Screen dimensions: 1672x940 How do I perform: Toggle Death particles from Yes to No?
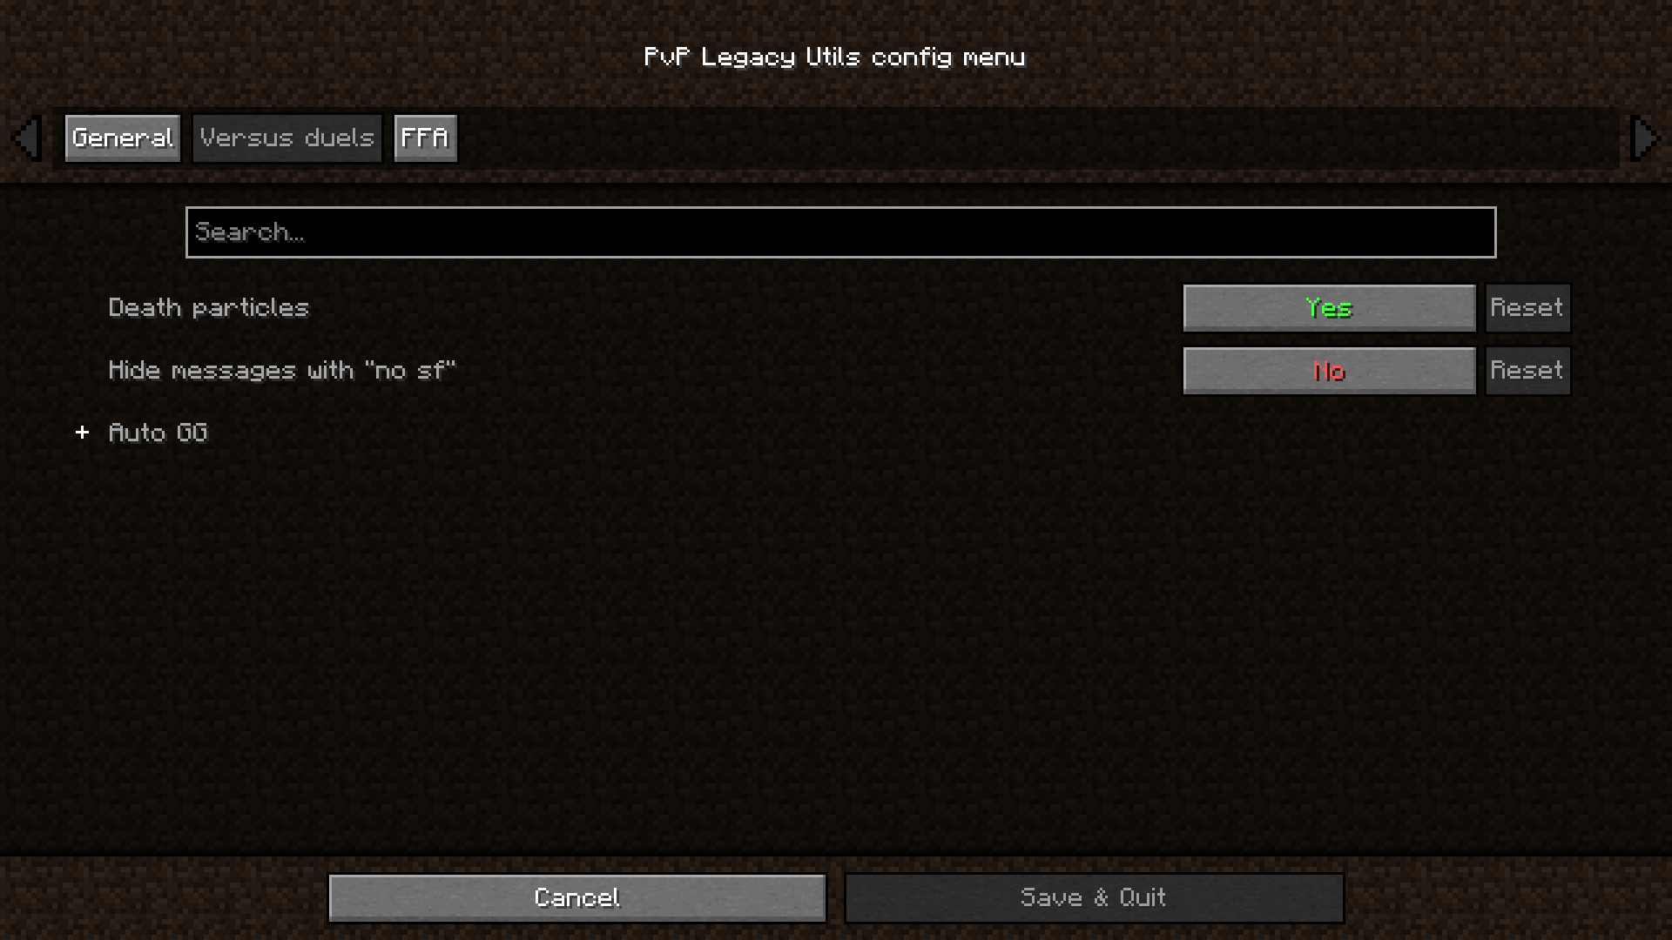1329,306
